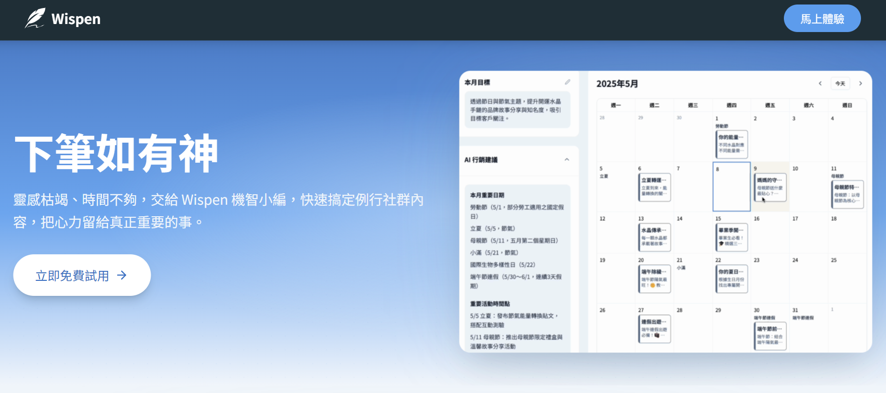
Task: Click the Wispen brand name text
Action: (x=76, y=19)
